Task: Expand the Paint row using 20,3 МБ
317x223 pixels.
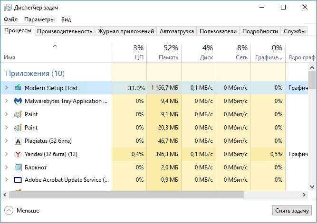Action: 7,128
